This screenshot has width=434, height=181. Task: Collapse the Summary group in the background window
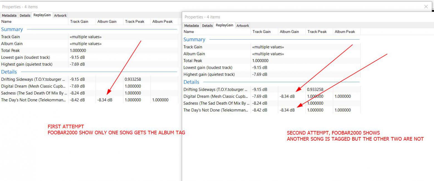12,29
